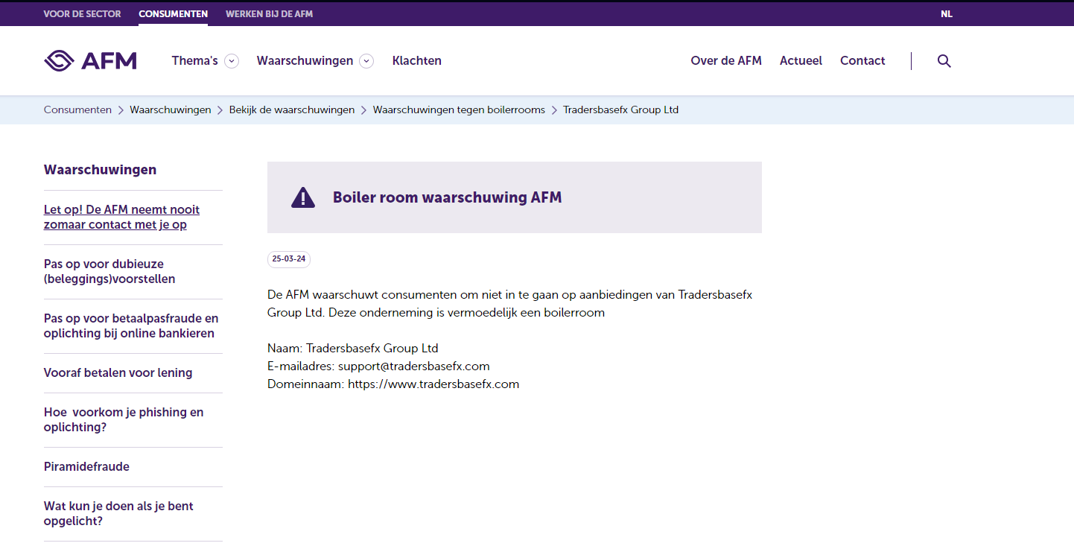Click Bekijk de waarschuwingen breadcrumb
Viewport: 1074px width, 546px height.
tap(292, 109)
